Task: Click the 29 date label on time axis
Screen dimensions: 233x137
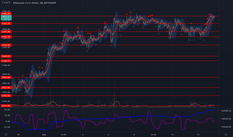Action: [x=18, y=135]
